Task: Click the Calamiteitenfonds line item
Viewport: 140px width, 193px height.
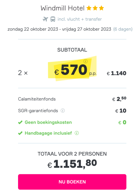Action: 72,99
